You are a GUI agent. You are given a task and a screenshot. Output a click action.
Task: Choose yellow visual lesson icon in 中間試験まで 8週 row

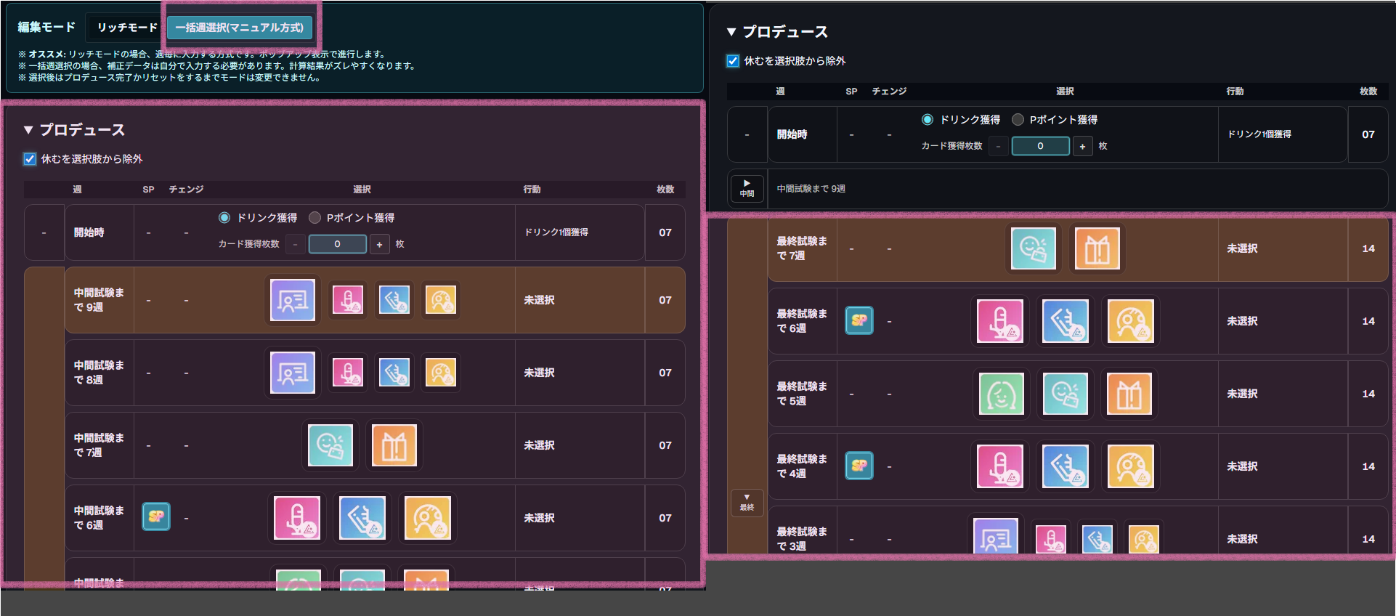[x=441, y=372]
